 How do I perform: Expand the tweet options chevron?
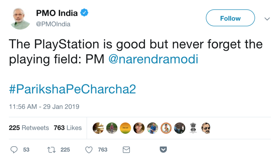(x=267, y=19)
